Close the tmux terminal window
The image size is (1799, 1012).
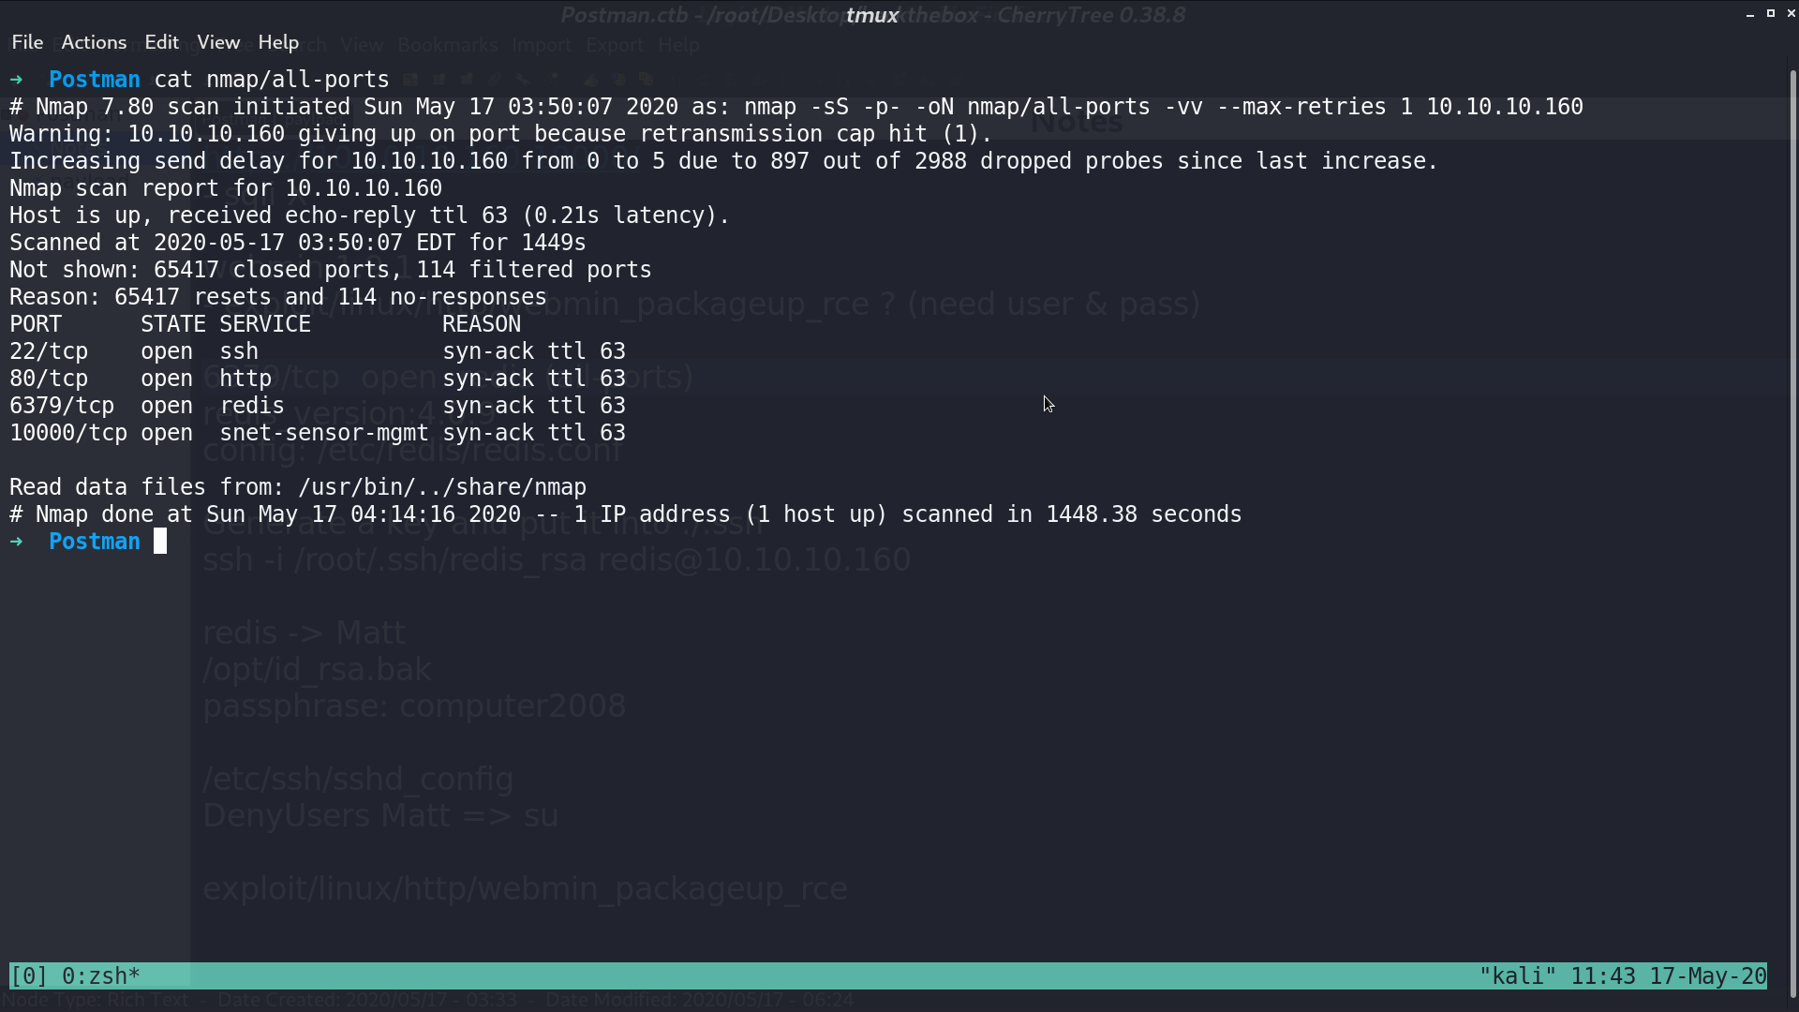(x=1791, y=14)
